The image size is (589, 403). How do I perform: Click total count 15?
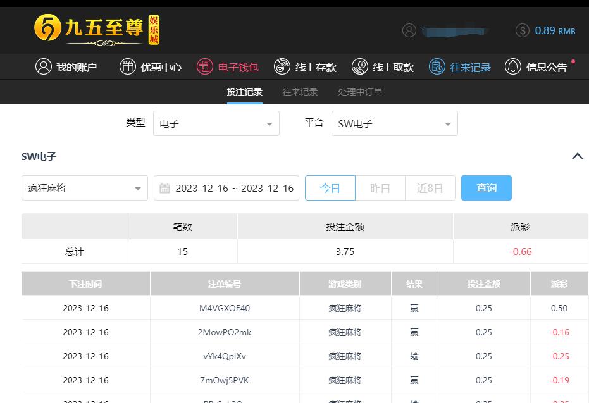[183, 252]
